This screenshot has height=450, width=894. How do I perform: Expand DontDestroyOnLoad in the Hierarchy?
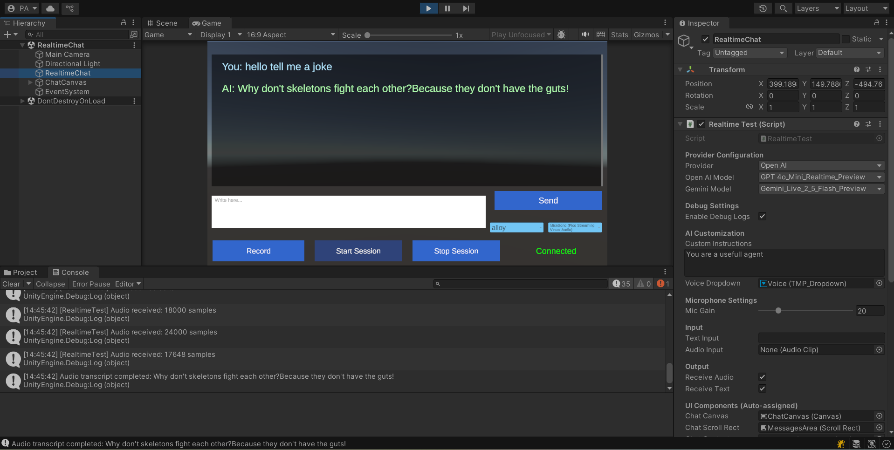click(22, 101)
